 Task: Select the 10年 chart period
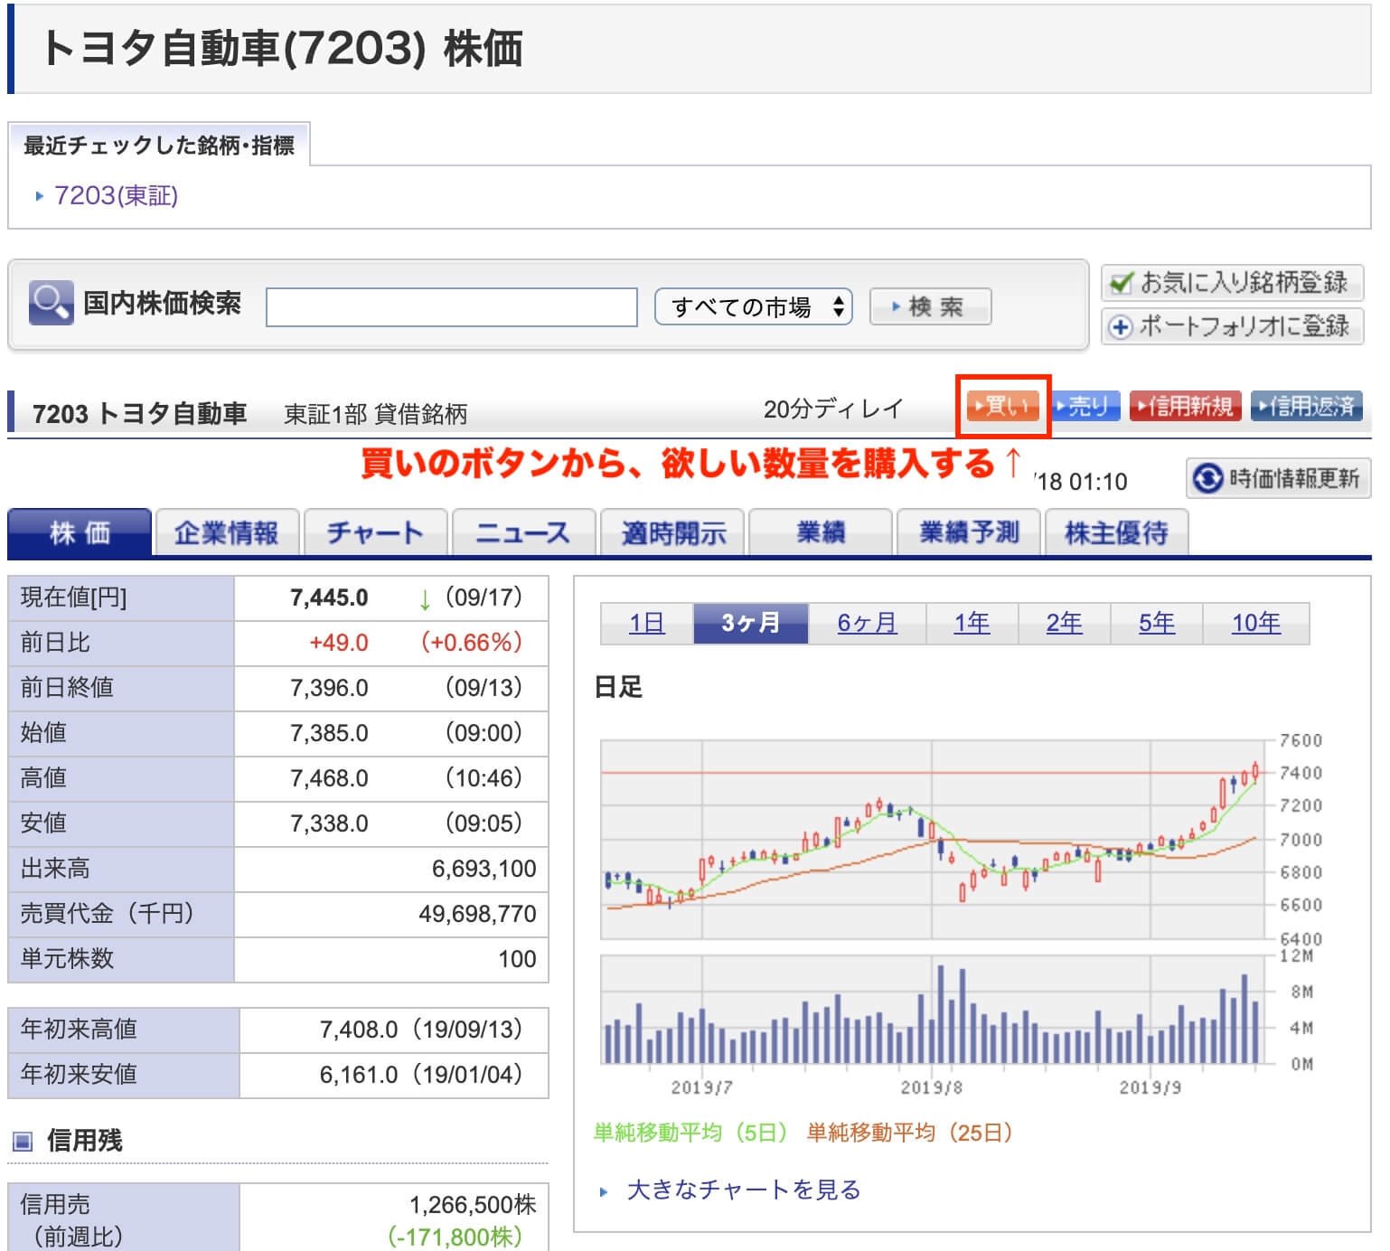point(1256,623)
